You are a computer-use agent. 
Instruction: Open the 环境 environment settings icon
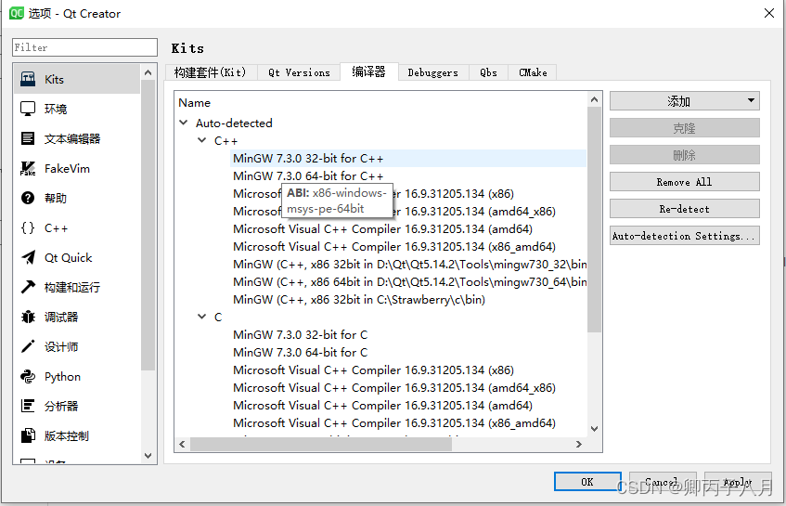(28, 109)
